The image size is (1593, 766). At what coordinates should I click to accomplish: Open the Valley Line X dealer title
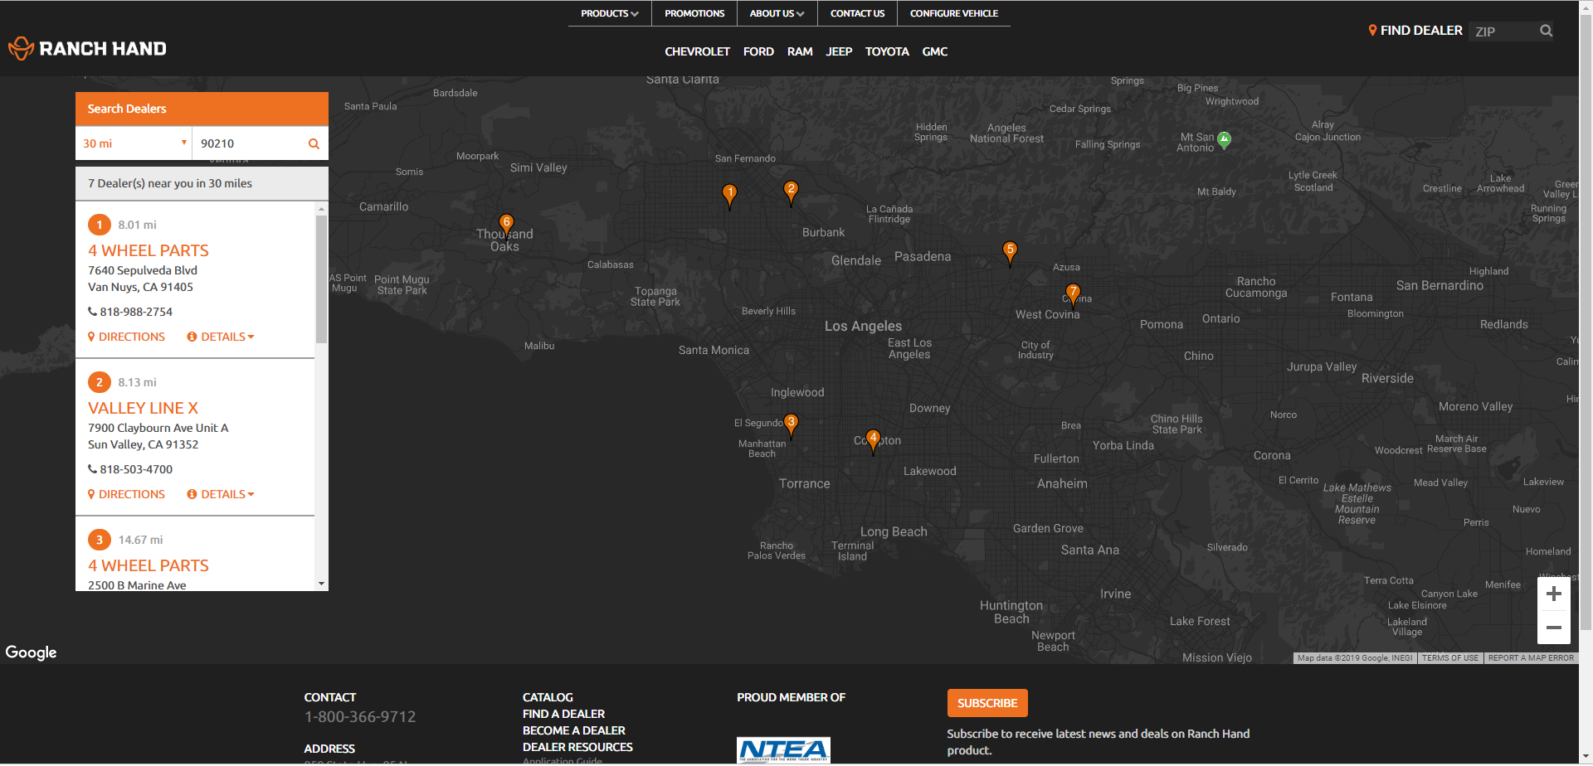(144, 408)
